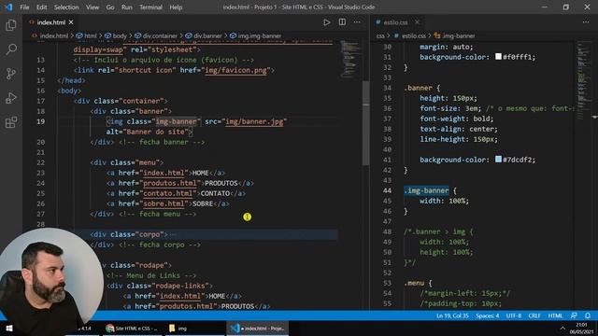
Task: Change line endings via CRLF
Action: pyautogui.click(x=534, y=315)
